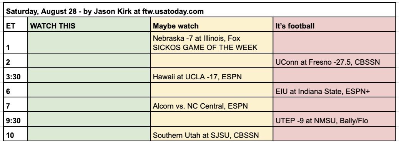The width and height of the screenshot is (399, 144).
Task: Select the 'ET' column header cell
Action: click(15, 25)
